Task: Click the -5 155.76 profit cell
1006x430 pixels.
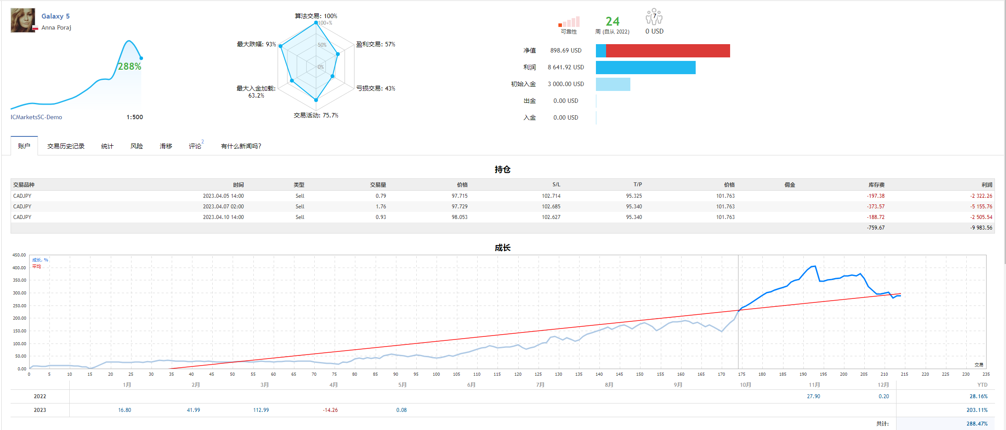Action: point(981,207)
